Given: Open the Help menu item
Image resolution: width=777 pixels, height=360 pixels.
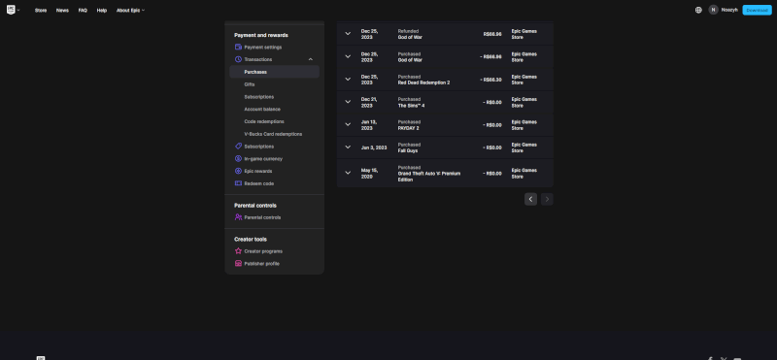Looking at the screenshot, I should [102, 11].
